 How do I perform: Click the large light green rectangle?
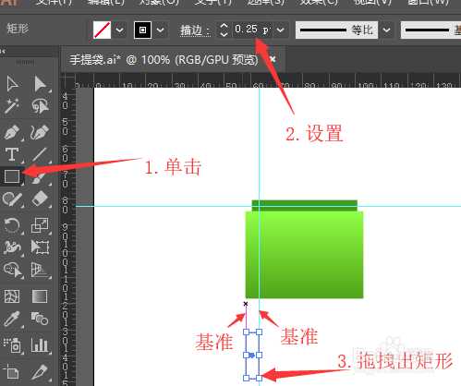pyautogui.click(x=304, y=255)
